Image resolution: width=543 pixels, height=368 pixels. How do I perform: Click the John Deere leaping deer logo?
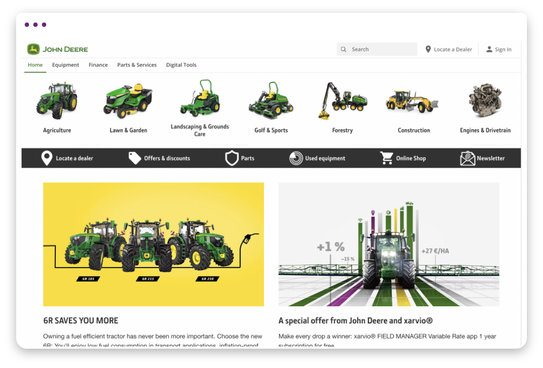pyautogui.click(x=33, y=49)
